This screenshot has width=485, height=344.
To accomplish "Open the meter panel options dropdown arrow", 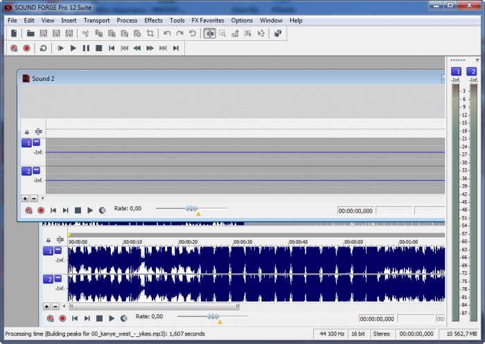I will coord(477,61).
